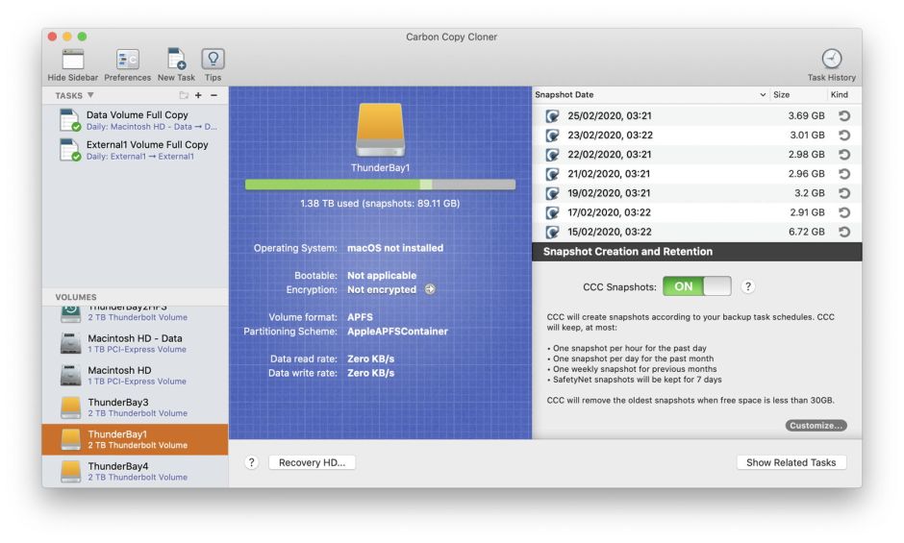Click the new task folder icon
Image resolution: width=904 pixels, height=543 pixels.
pos(183,96)
